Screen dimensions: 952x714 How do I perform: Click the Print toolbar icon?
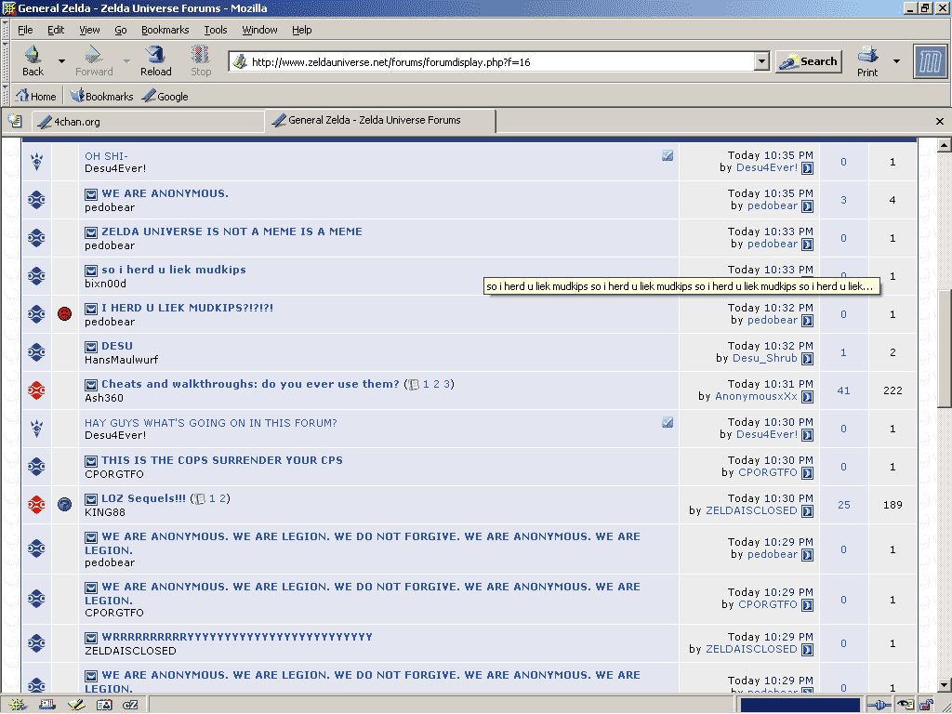(x=867, y=60)
